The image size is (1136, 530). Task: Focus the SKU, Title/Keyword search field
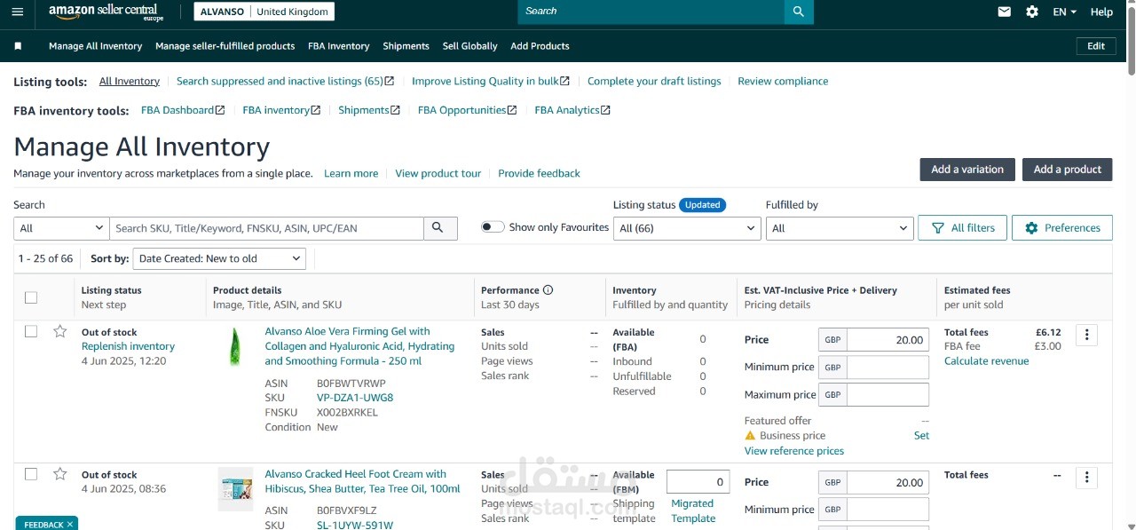coord(266,228)
